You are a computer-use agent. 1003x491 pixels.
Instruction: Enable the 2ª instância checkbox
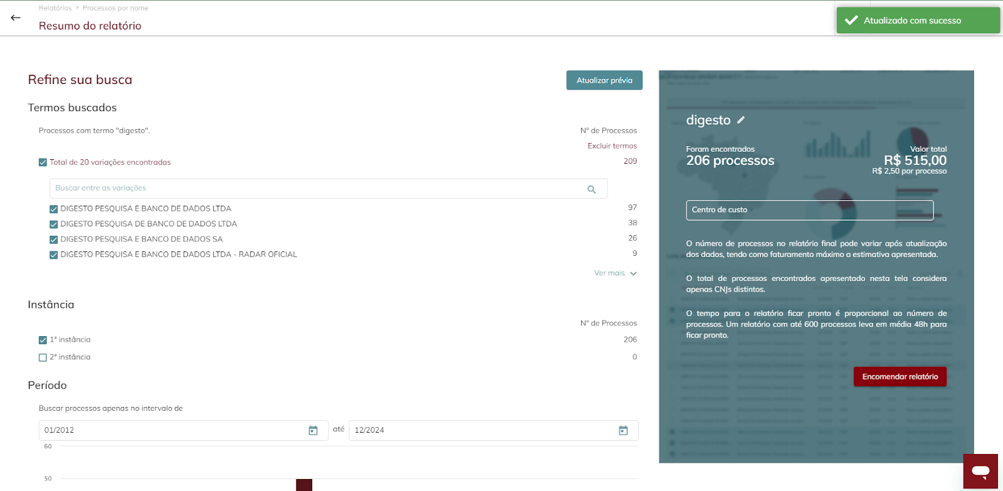click(x=43, y=357)
